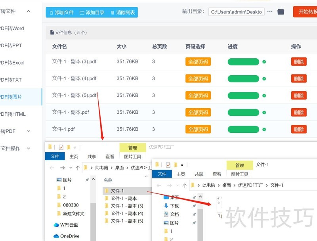Click file name 文件-1 - 副本 (3).pdf

tap(74, 61)
